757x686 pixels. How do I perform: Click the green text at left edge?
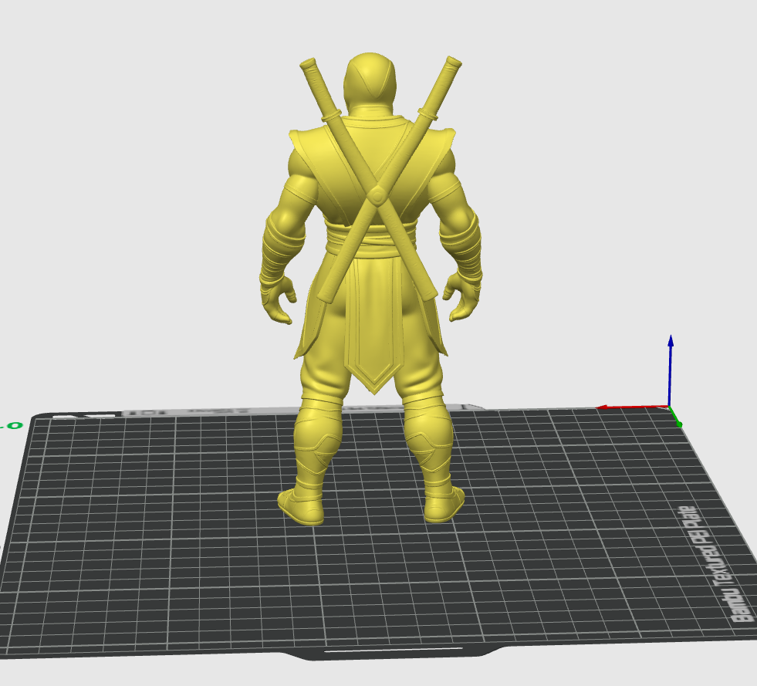[11, 426]
